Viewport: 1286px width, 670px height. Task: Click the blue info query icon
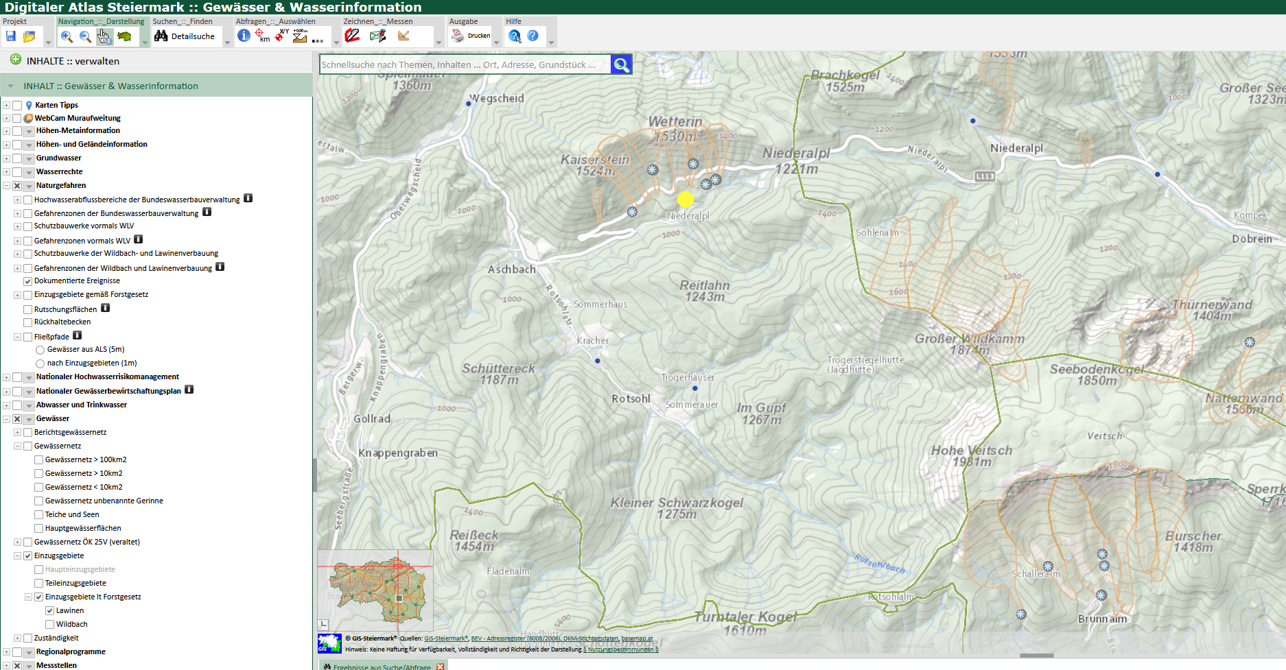click(x=244, y=36)
